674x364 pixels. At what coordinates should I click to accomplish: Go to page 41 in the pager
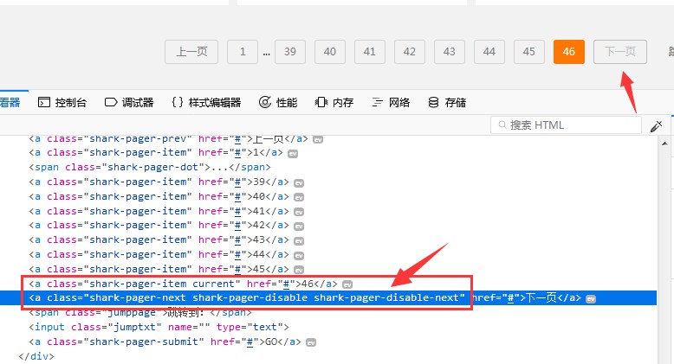tap(370, 52)
